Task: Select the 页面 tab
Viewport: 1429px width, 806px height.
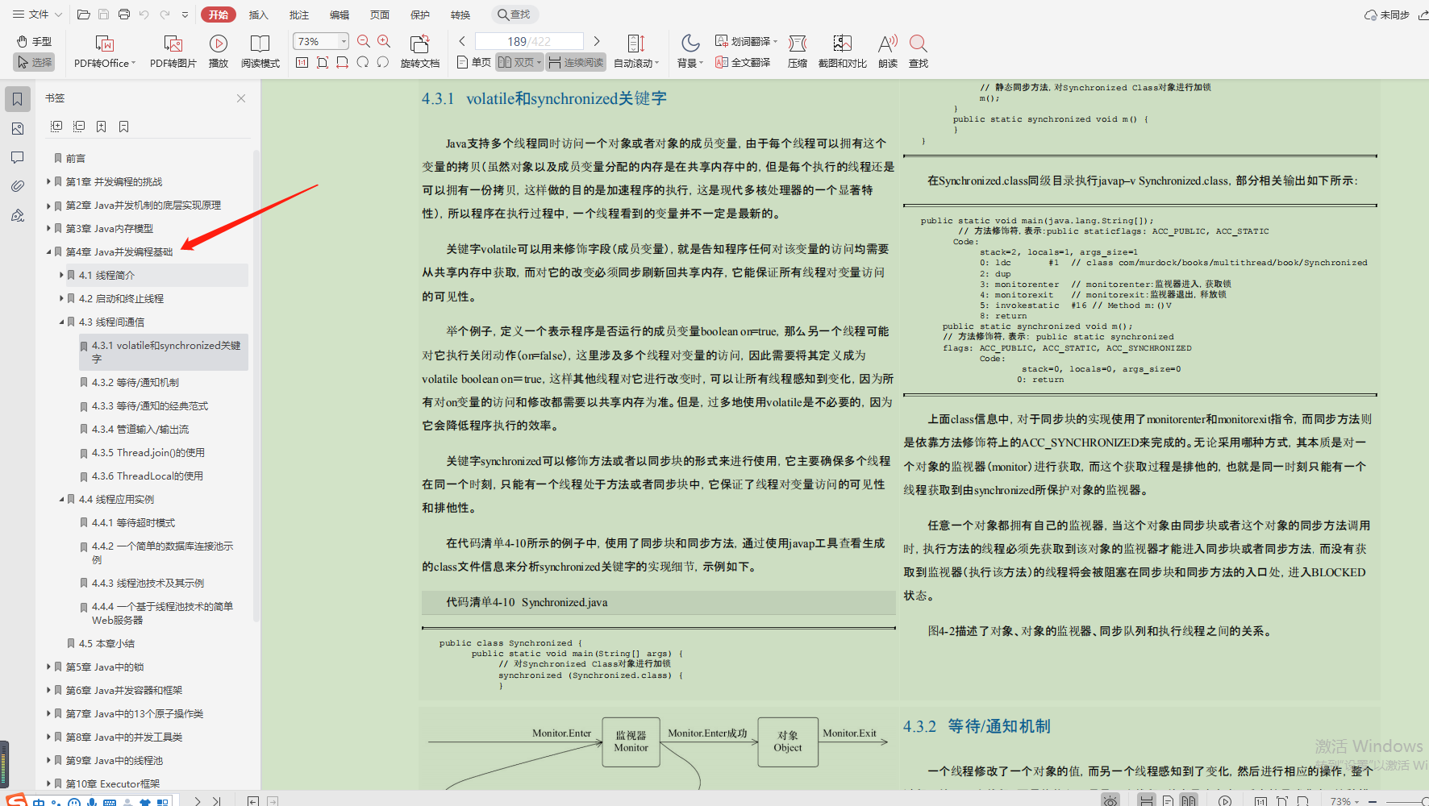Action: point(379,15)
